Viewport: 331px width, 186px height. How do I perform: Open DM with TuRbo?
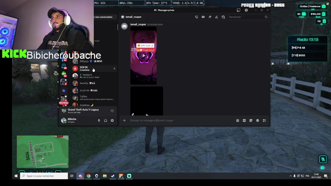pos(94,98)
